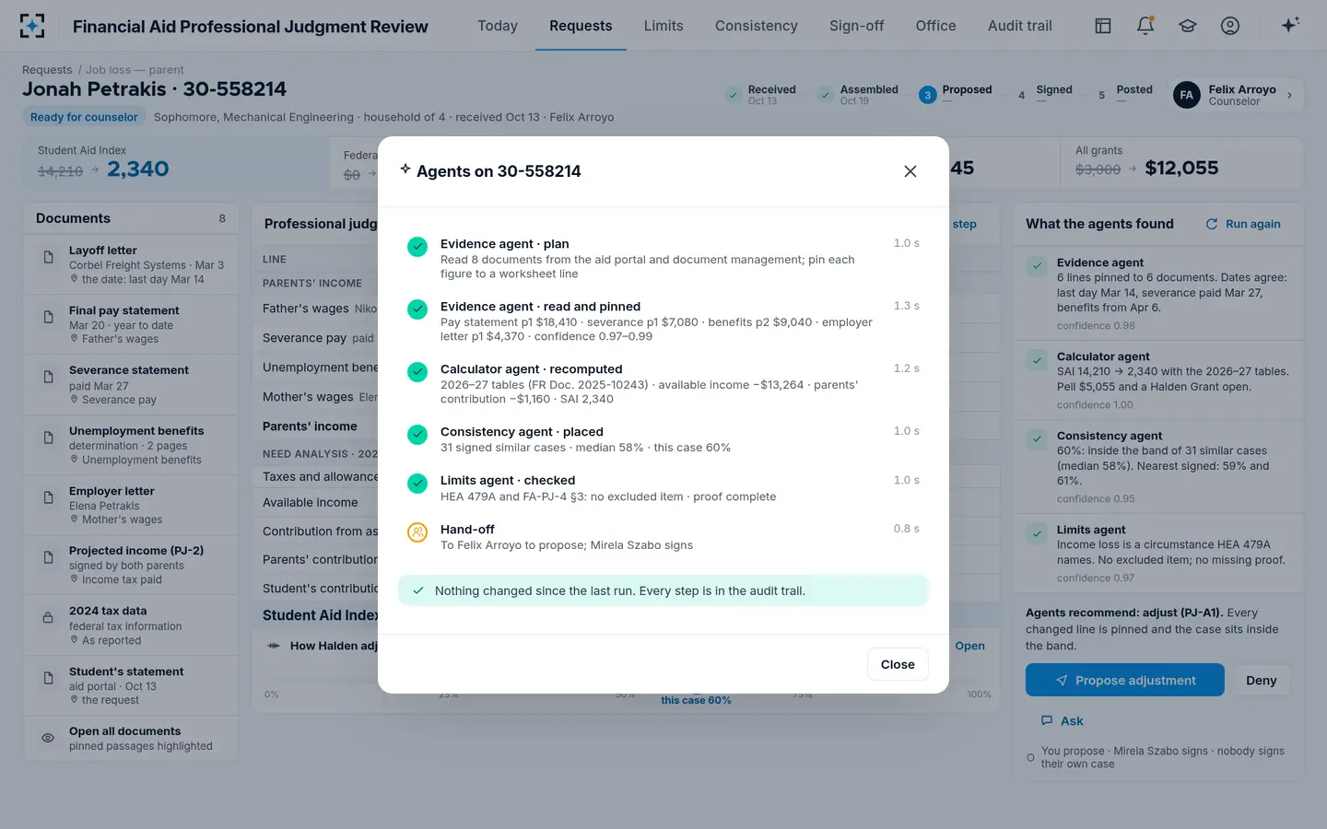Click Open all documents eye icon row
The width and height of the screenshot is (1327, 829).
[130, 738]
